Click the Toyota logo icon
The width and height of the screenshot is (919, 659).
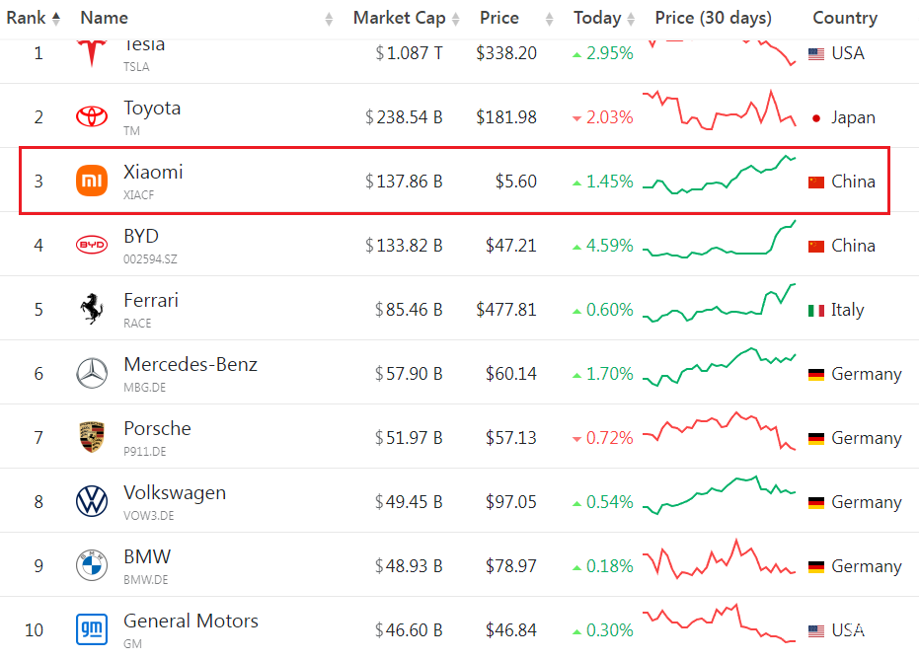pyautogui.click(x=92, y=117)
